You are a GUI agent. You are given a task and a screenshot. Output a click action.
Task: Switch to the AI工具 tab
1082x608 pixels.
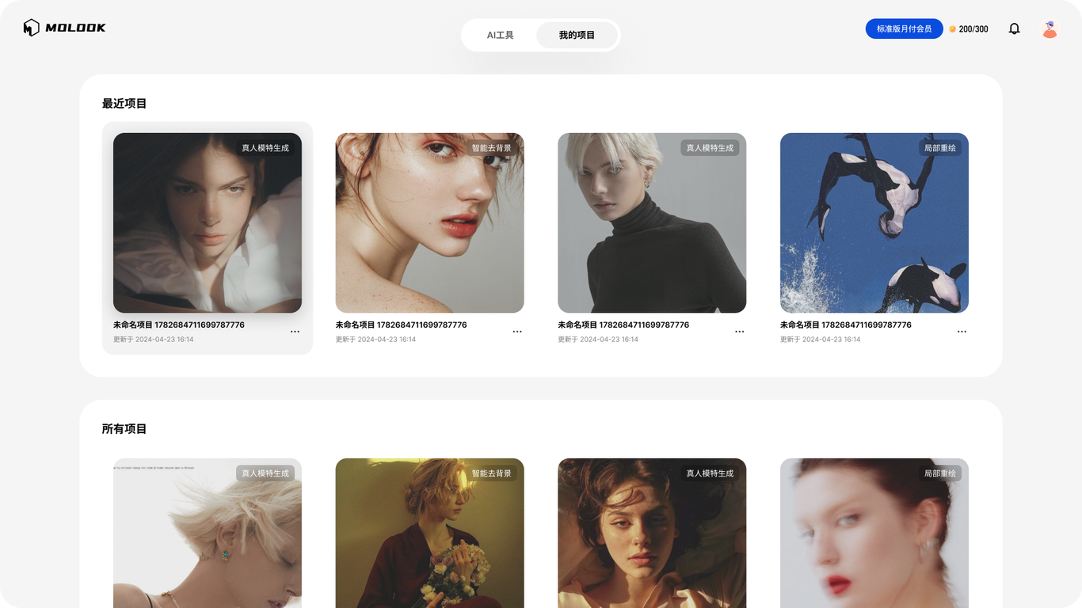[500, 35]
